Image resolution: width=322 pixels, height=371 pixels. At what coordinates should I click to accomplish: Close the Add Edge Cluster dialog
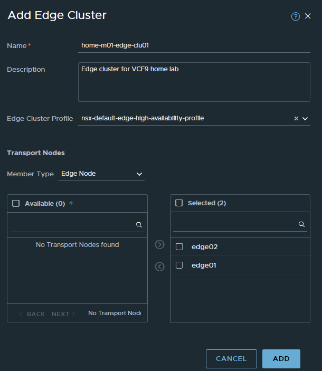[x=308, y=16]
